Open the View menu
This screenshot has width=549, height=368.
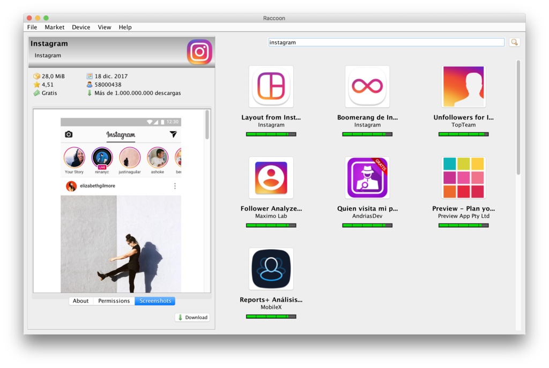105,27
